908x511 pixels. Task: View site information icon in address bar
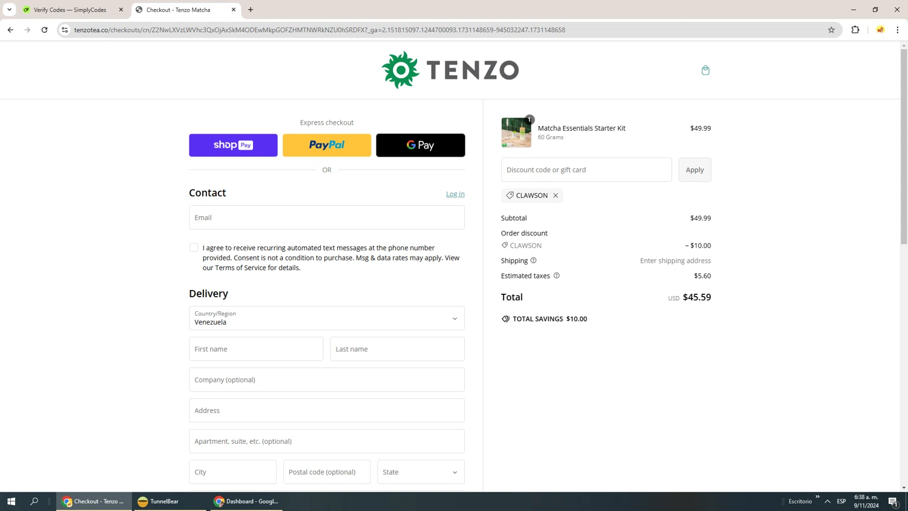65,30
